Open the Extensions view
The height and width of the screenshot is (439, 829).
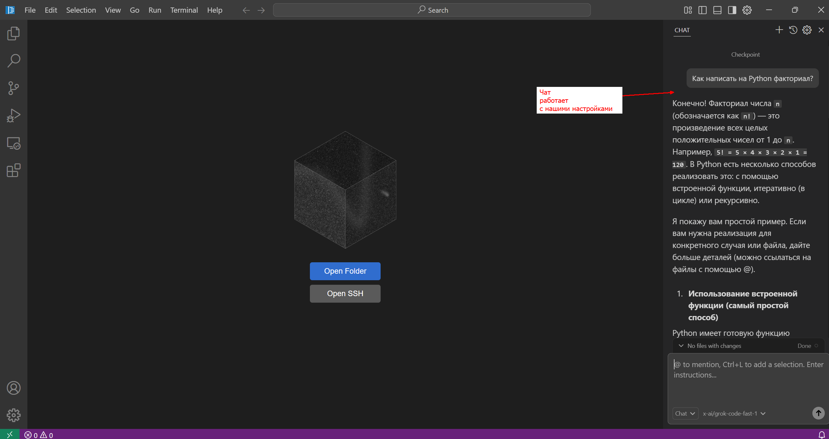tap(13, 171)
